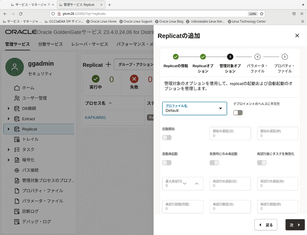Click the 開始の遅延(分) input field
Viewport: 307px width, 235px height.
230,133
